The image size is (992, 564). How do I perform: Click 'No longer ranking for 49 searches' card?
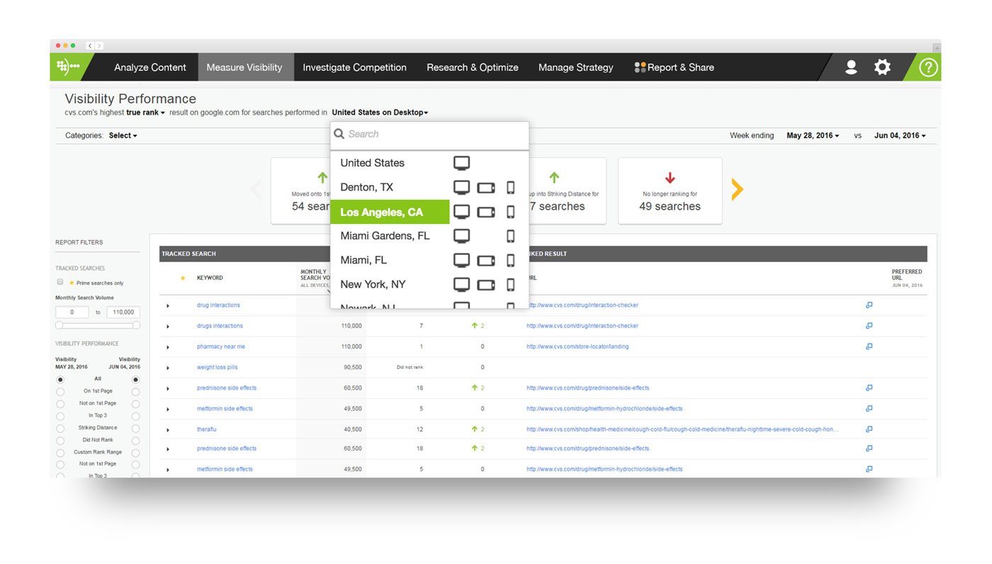(x=670, y=191)
